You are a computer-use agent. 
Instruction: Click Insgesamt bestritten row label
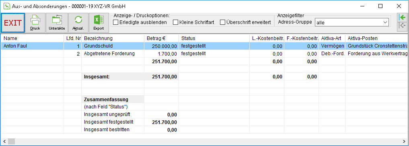point(113,130)
